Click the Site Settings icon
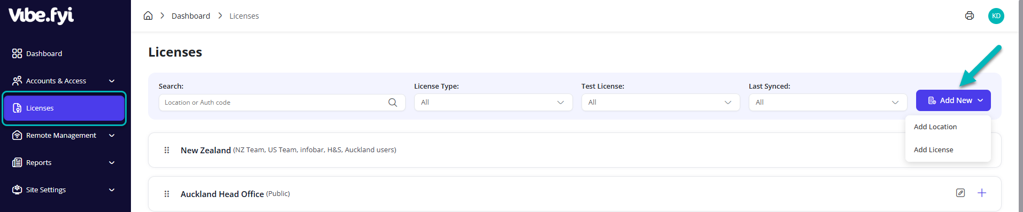The height and width of the screenshot is (212, 1023). [17, 190]
